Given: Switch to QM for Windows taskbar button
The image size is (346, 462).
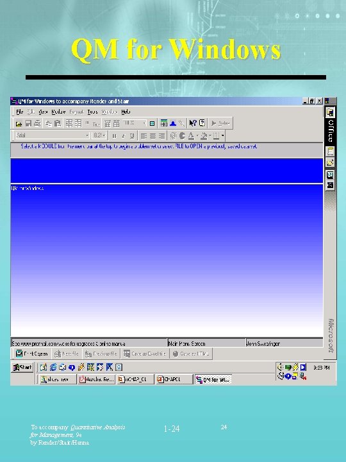Looking at the screenshot, I should click(213, 379).
